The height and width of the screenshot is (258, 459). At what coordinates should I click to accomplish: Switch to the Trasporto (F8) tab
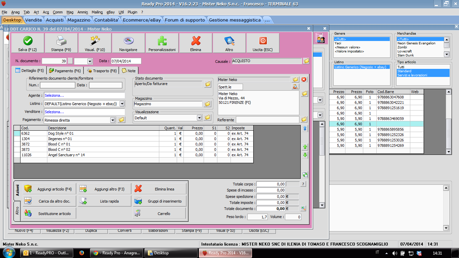102,71
